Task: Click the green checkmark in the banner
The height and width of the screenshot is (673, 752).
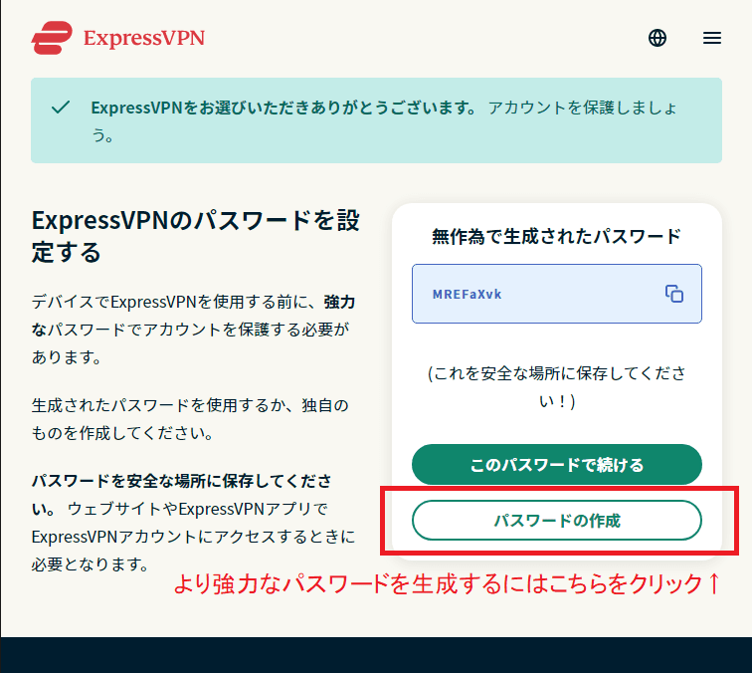Action: [61, 108]
